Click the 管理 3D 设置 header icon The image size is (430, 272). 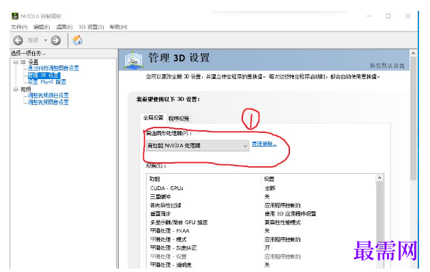pyautogui.click(x=134, y=60)
